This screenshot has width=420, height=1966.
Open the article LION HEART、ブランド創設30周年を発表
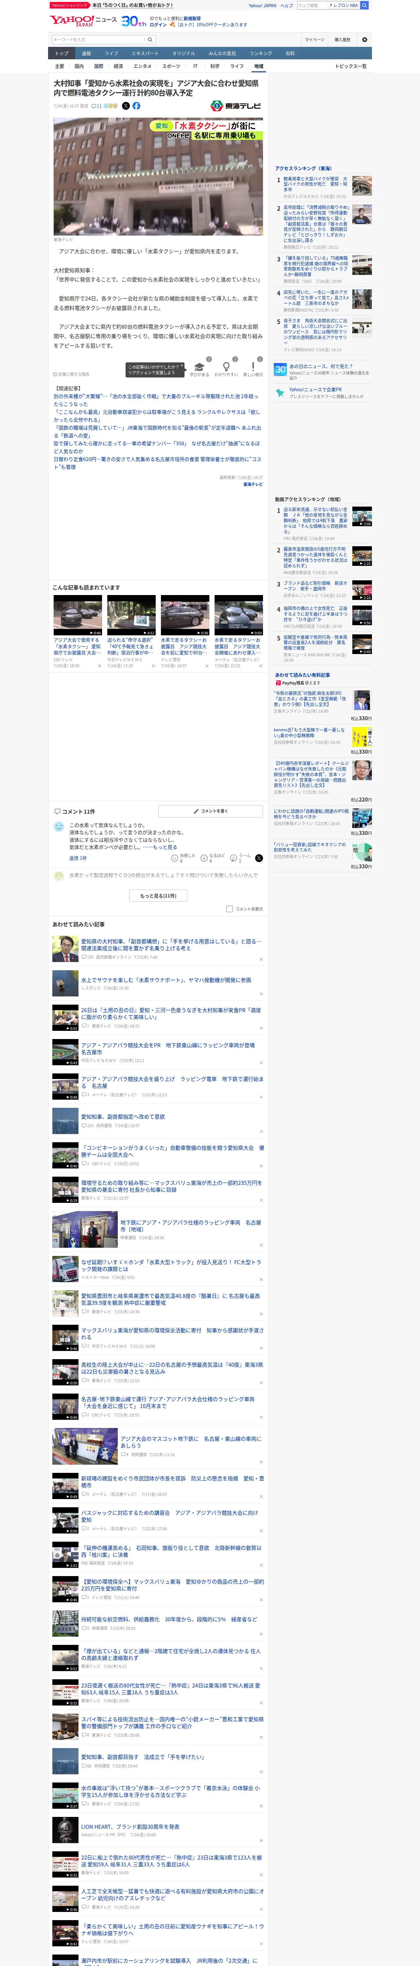[130, 1826]
